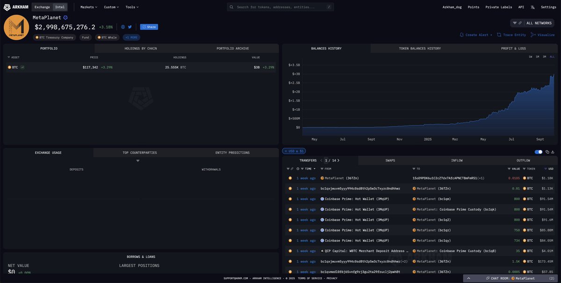Screen dimensions: 561x283
Task: Switch to Token Balances History tab
Action: (x=420, y=48)
